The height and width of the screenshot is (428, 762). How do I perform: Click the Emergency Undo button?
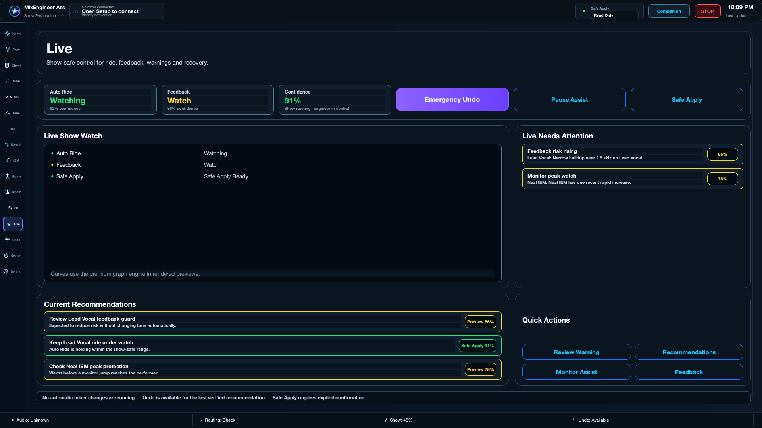pos(452,99)
